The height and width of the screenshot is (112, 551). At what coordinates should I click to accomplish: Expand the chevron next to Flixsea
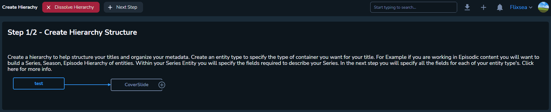pyautogui.click(x=530, y=8)
